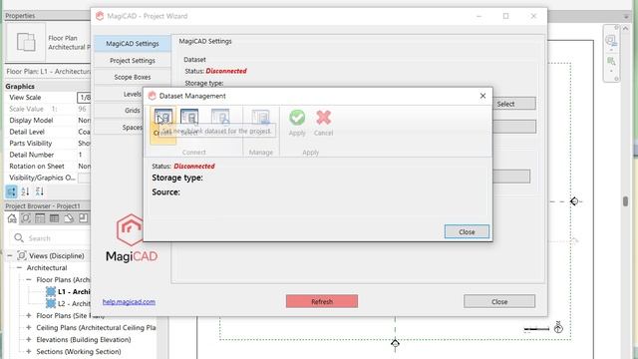Screen dimensions: 638x359
Task: Toggle categorized view in Properties panel
Action: [11, 191]
